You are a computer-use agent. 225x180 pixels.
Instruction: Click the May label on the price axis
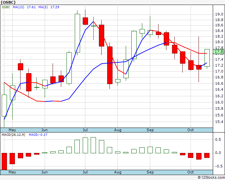tap(12, 130)
